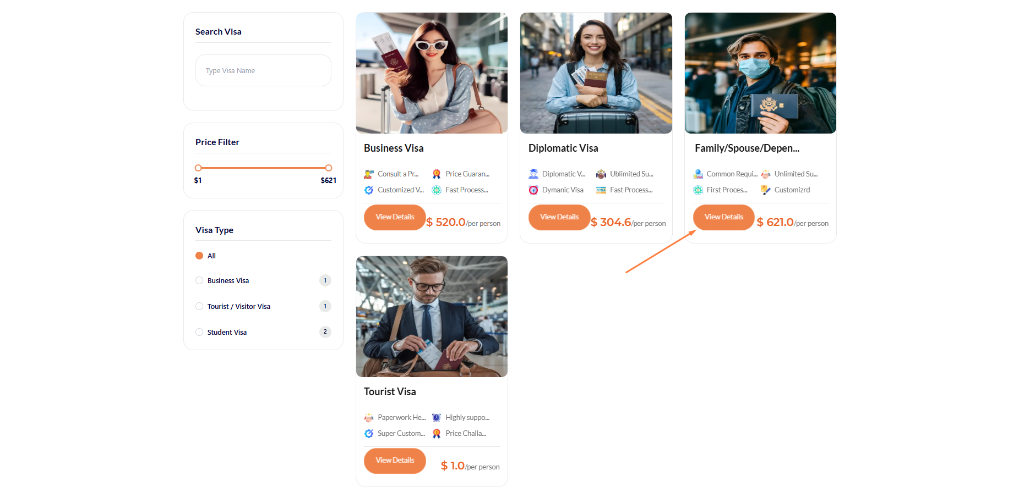The image size is (1019, 498).
Task: Click the Common Requi... feature text
Action: [x=732, y=174]
